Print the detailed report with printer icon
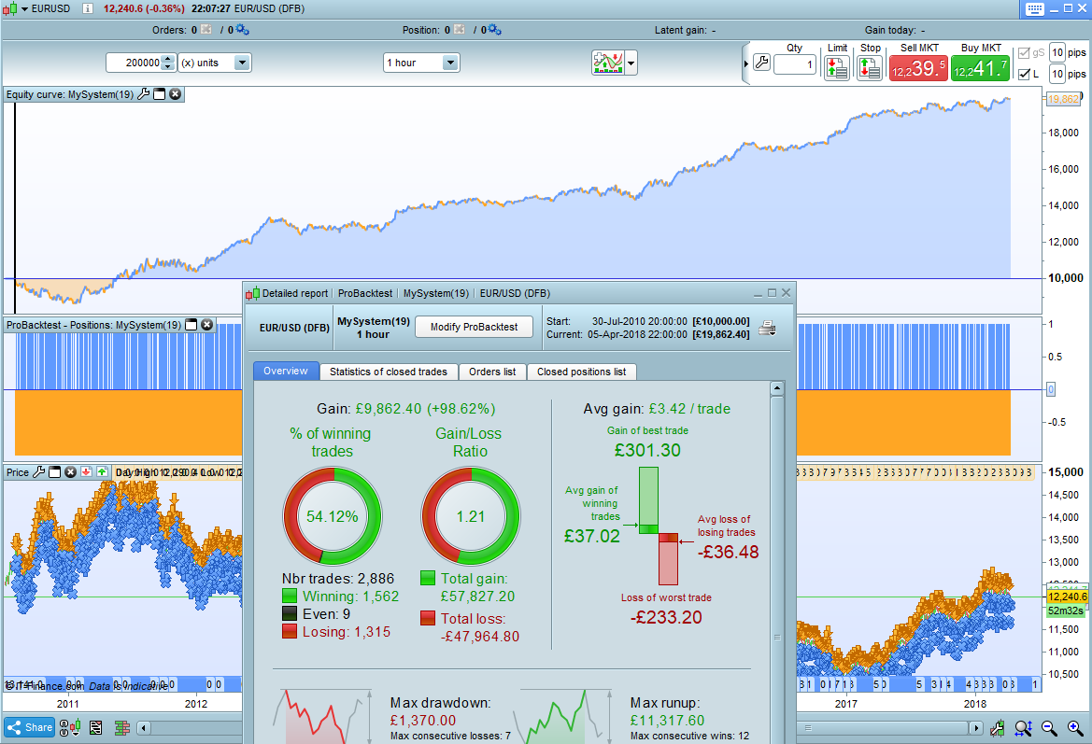Screen dimensions: 1092x744 click(767, 328)
